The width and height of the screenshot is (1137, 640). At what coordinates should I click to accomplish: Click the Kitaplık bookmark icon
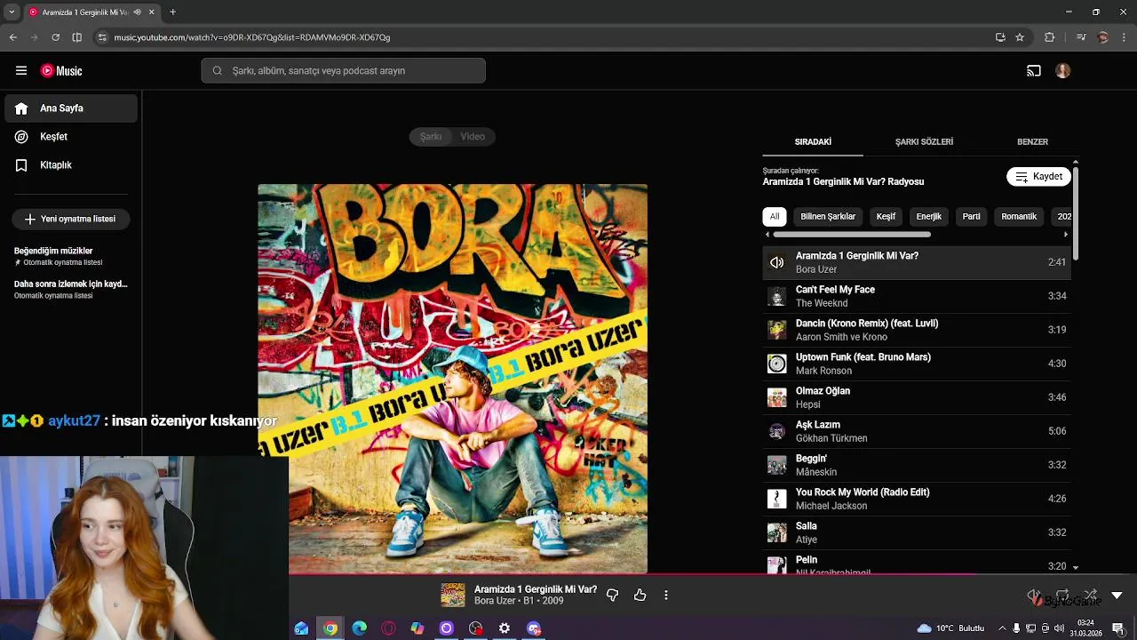tap(21, 165)
